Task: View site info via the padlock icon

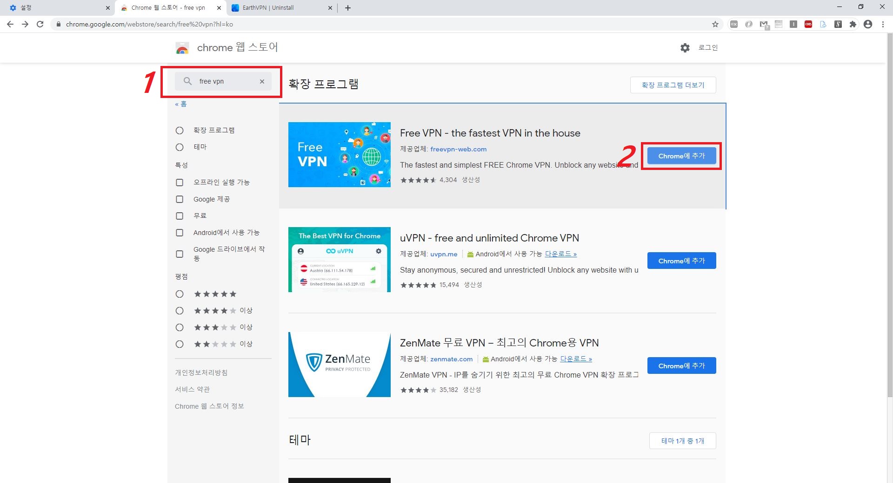Action: tap(58, 24)
